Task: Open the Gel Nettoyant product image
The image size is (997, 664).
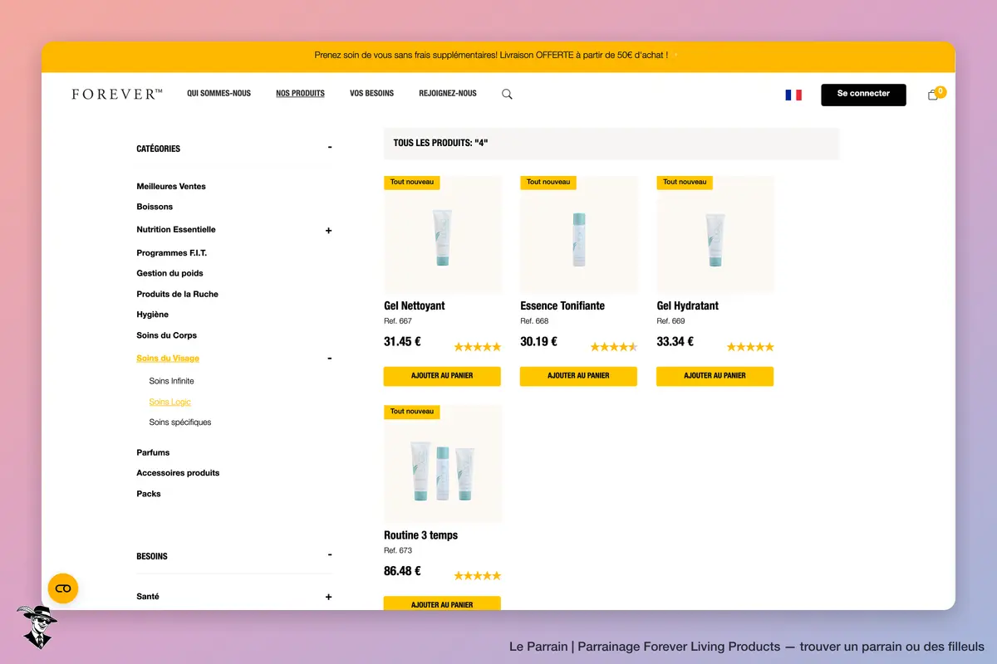Action: [x=442, y=234]
